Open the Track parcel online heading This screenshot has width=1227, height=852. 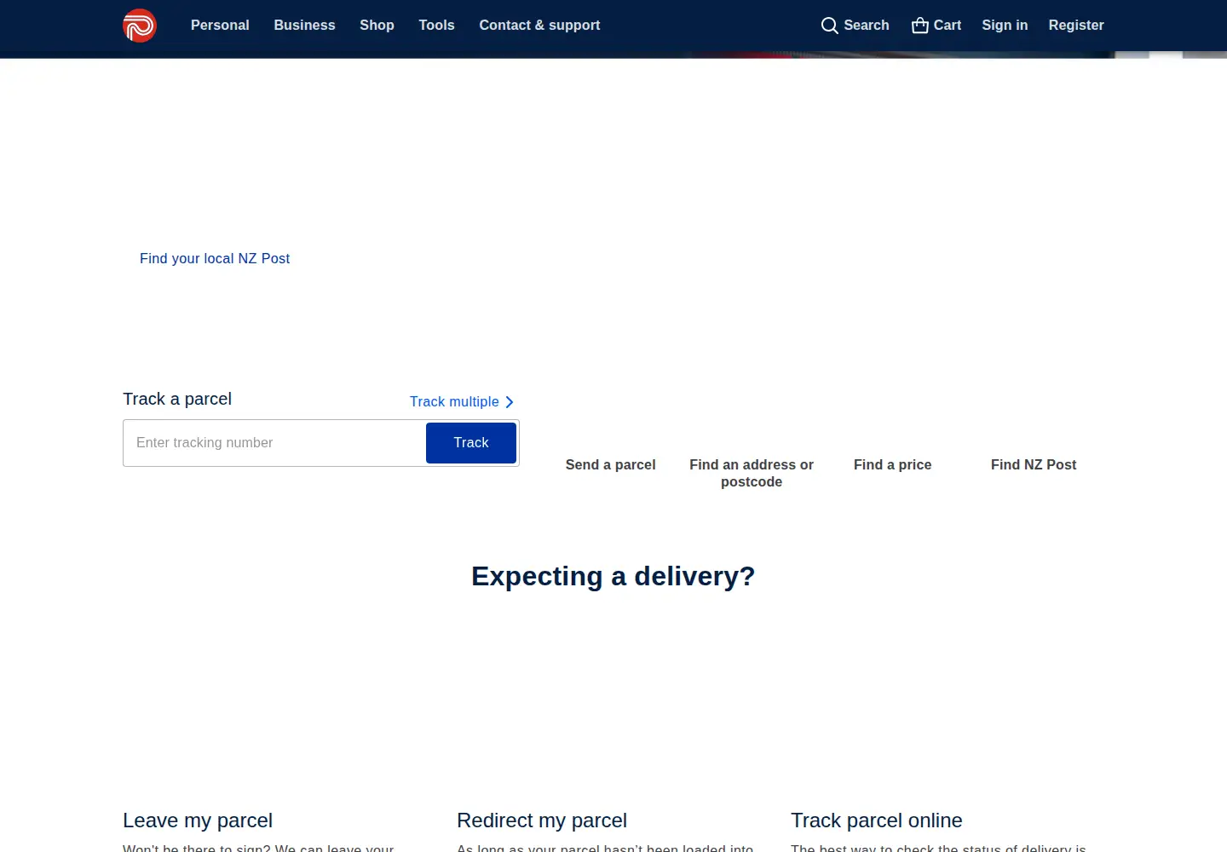coord(877,820)
